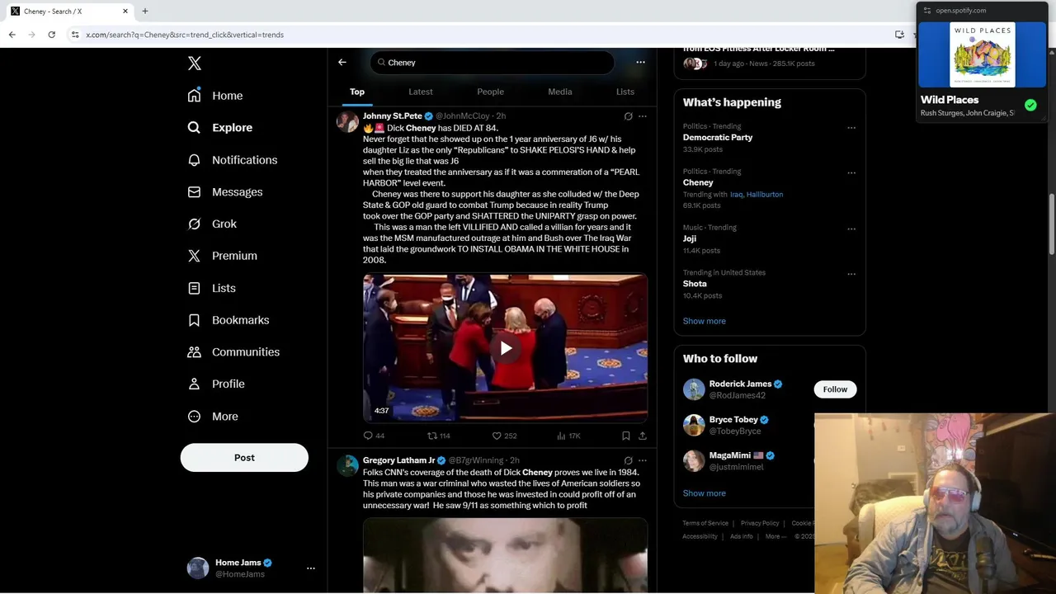
Task: Click Grok icon on Gregory Latham post
Action: click(x=628, y=460)
